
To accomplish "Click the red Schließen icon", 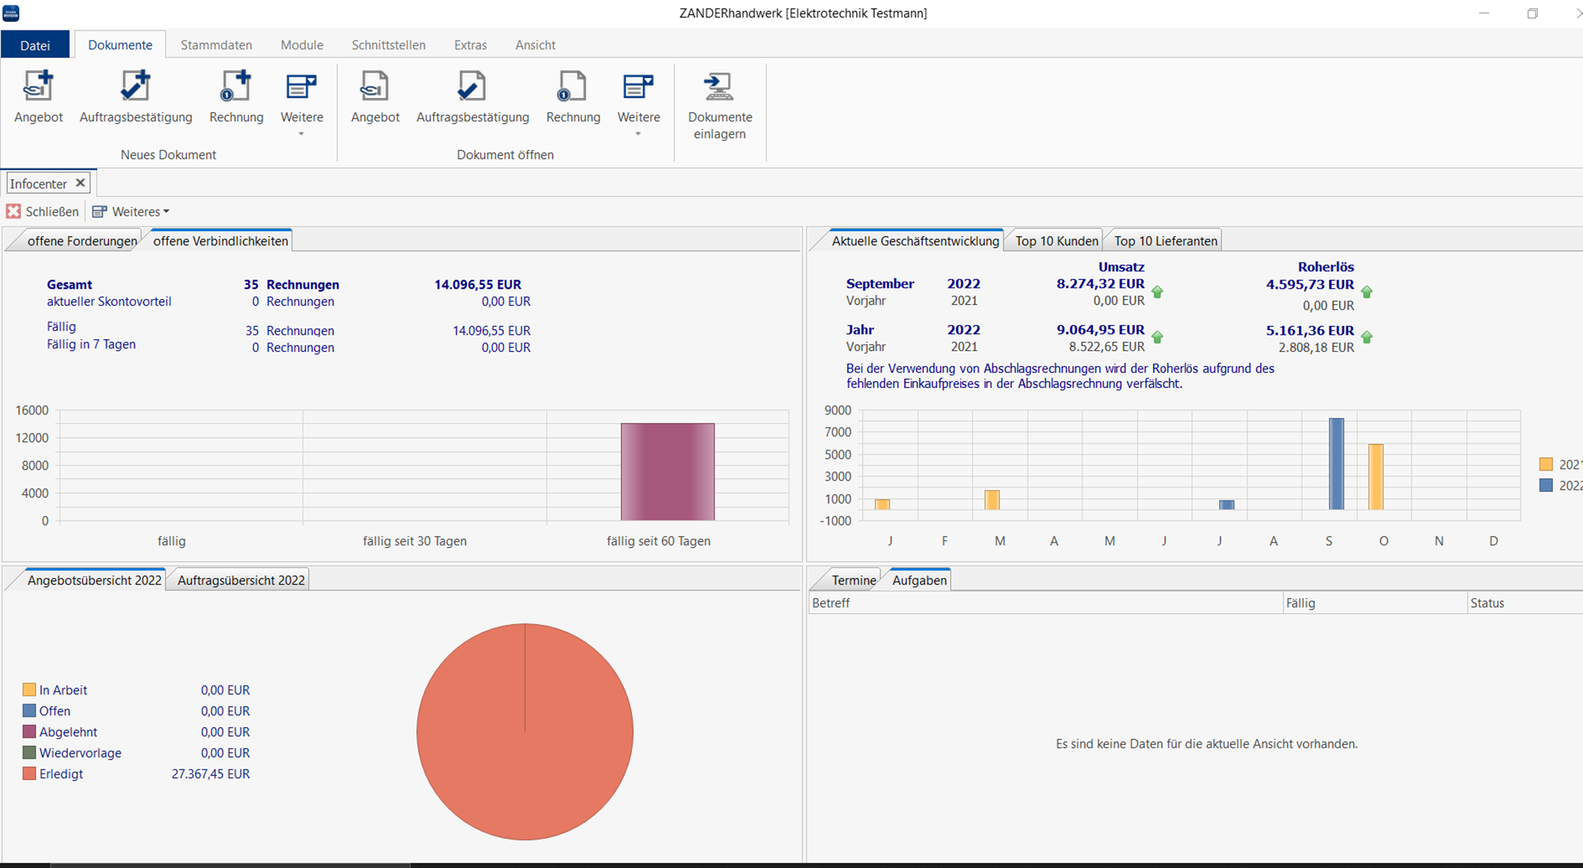I will (x=13, y=211).
